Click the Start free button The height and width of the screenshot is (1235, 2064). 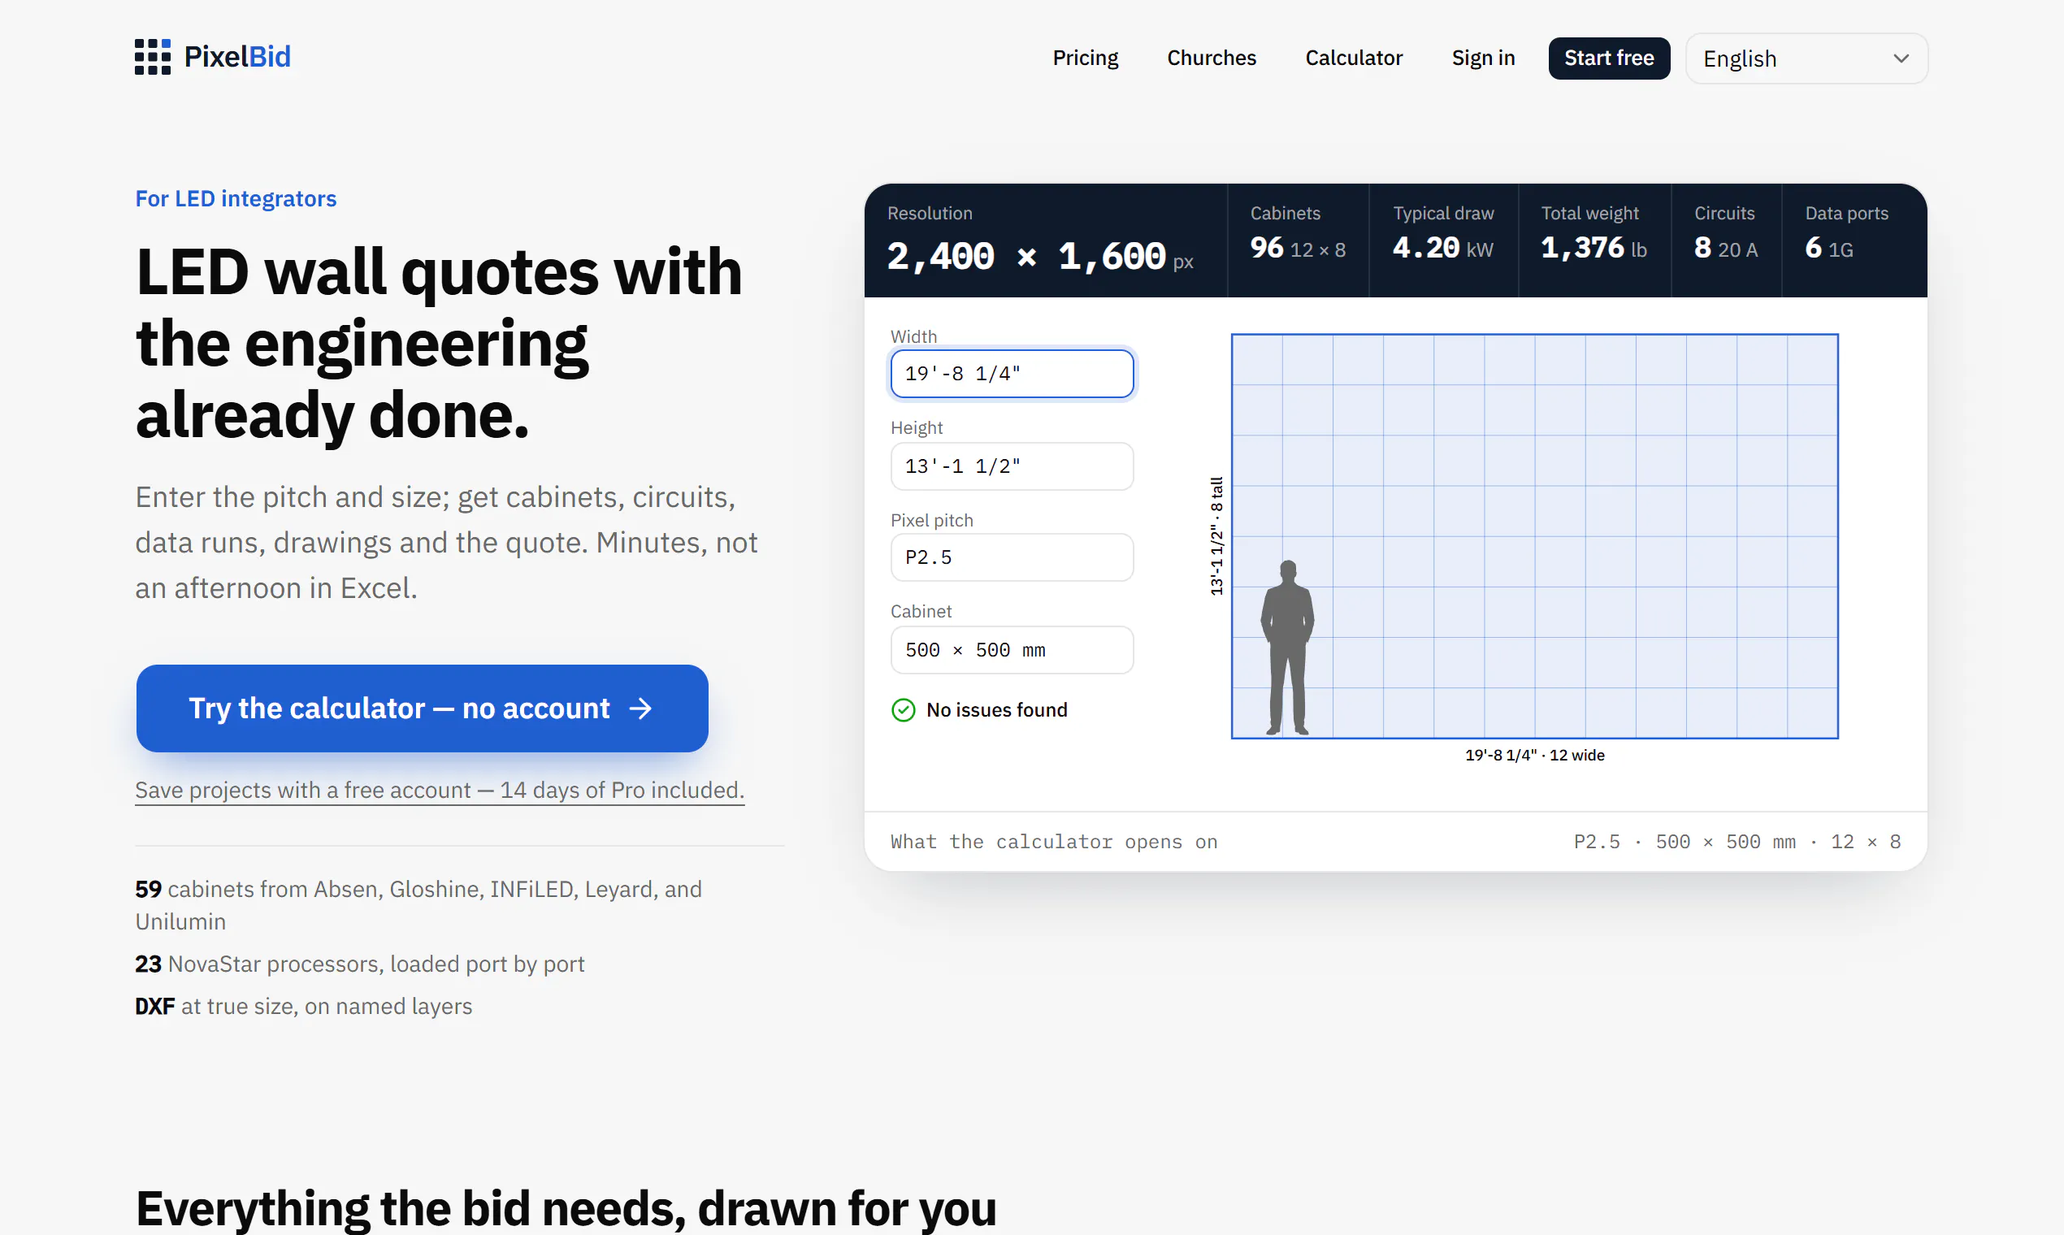point(1608,58)
